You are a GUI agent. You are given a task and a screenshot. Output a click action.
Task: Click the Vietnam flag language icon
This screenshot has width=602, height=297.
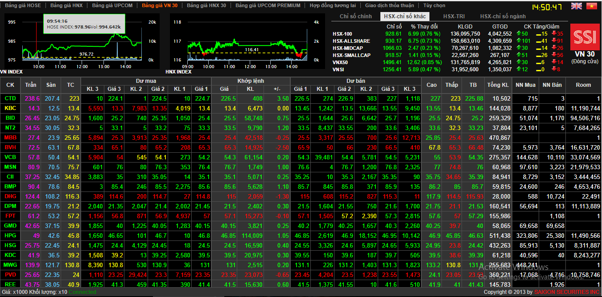point(592,6)
